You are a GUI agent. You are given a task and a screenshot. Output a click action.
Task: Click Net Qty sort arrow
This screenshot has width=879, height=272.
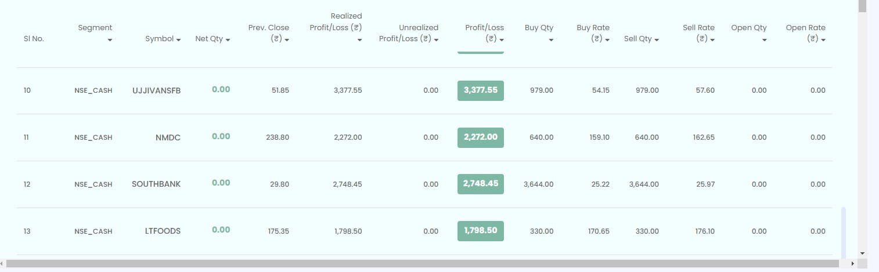coord(228,39)
